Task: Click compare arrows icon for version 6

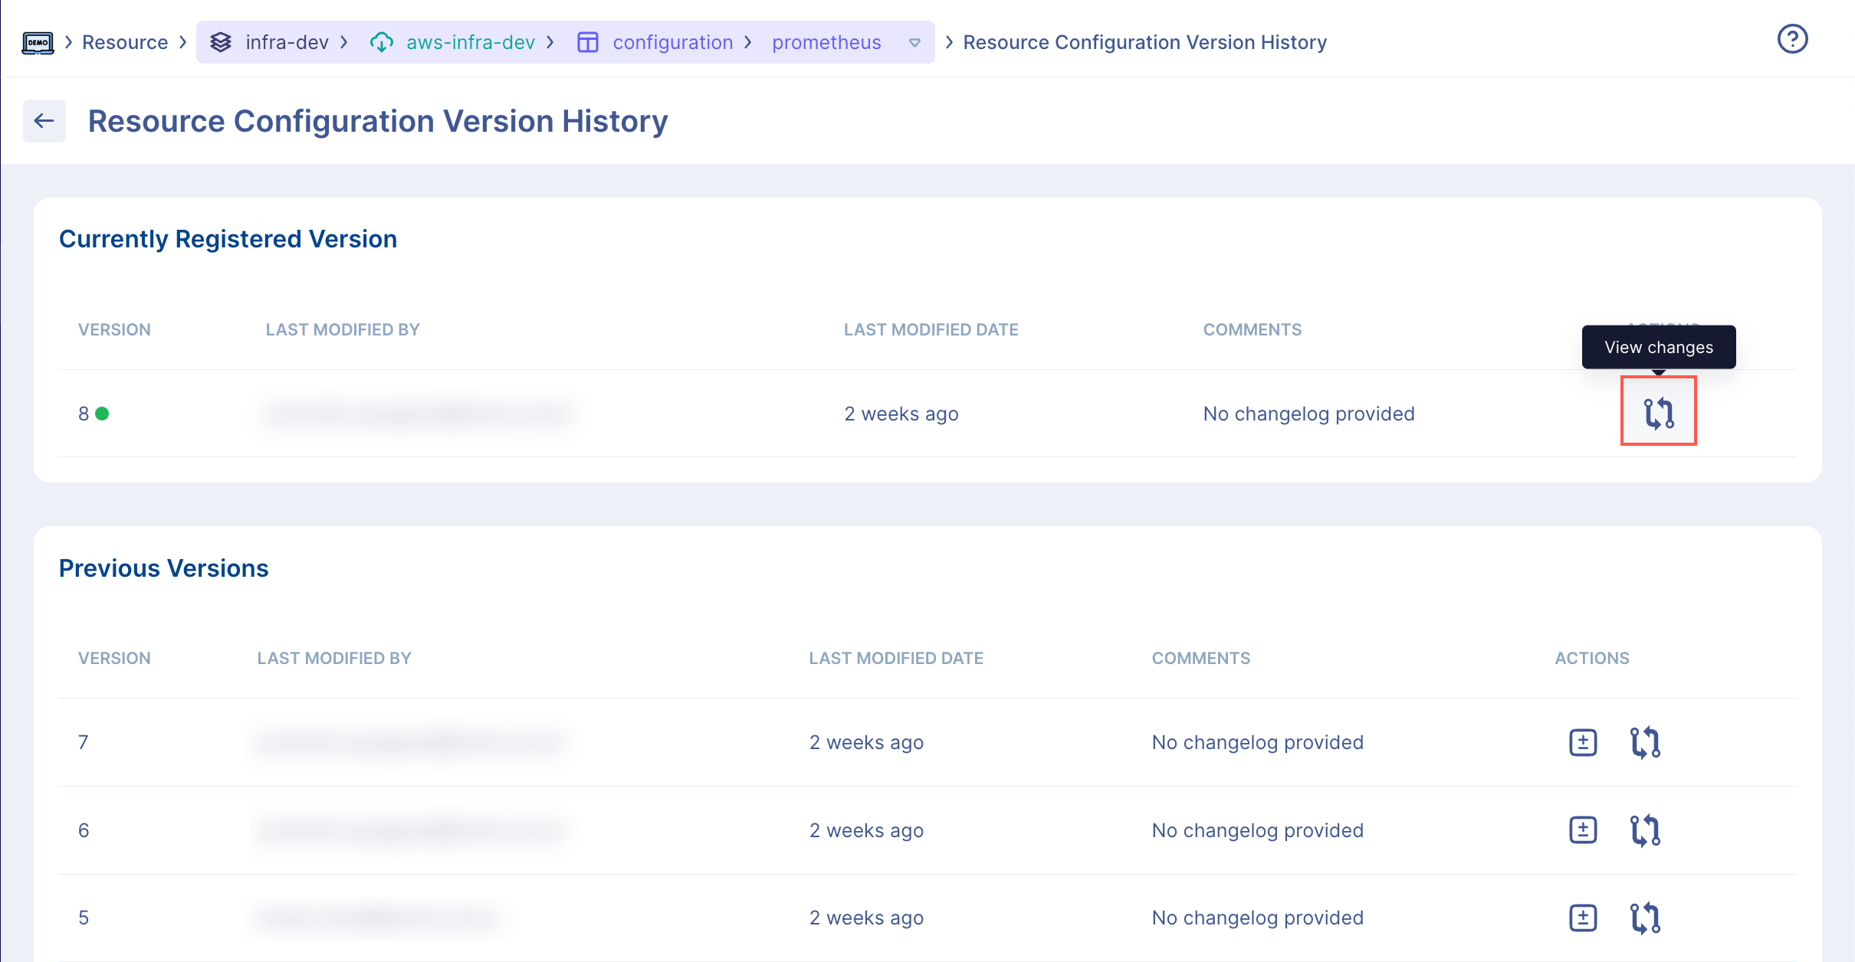Action: (1645, 830)
